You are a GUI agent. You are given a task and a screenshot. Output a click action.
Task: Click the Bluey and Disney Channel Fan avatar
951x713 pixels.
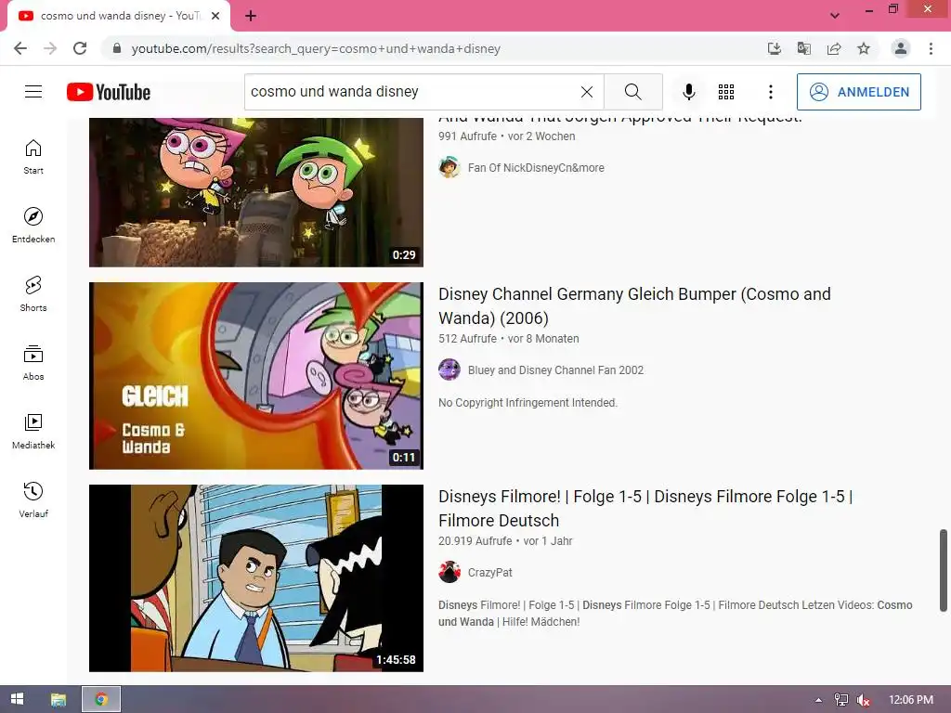click(x=449, y=369)
